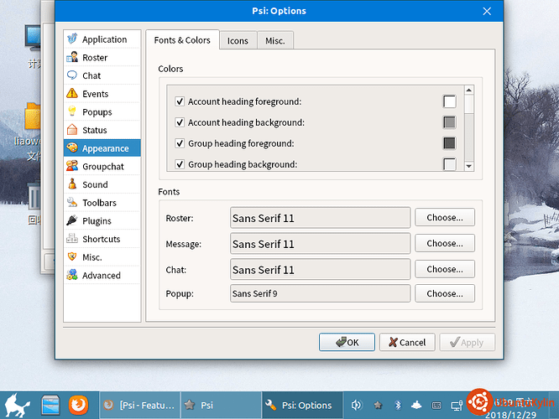Toggle Account heading background checkbox
Screen dimensions: 559x419
[180, 122]
